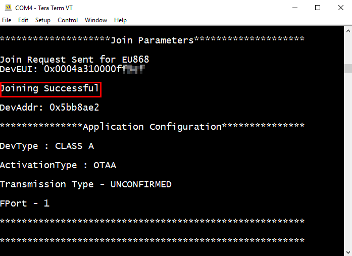
Task: Click the scrollbar up arrow
Action: pyautogui.click(x=348, y=30)
